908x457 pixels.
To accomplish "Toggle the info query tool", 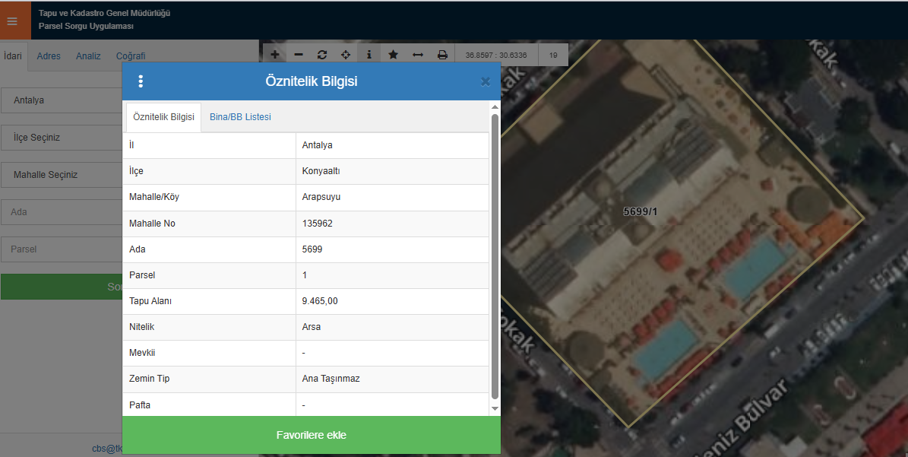I will pos(369,55).
